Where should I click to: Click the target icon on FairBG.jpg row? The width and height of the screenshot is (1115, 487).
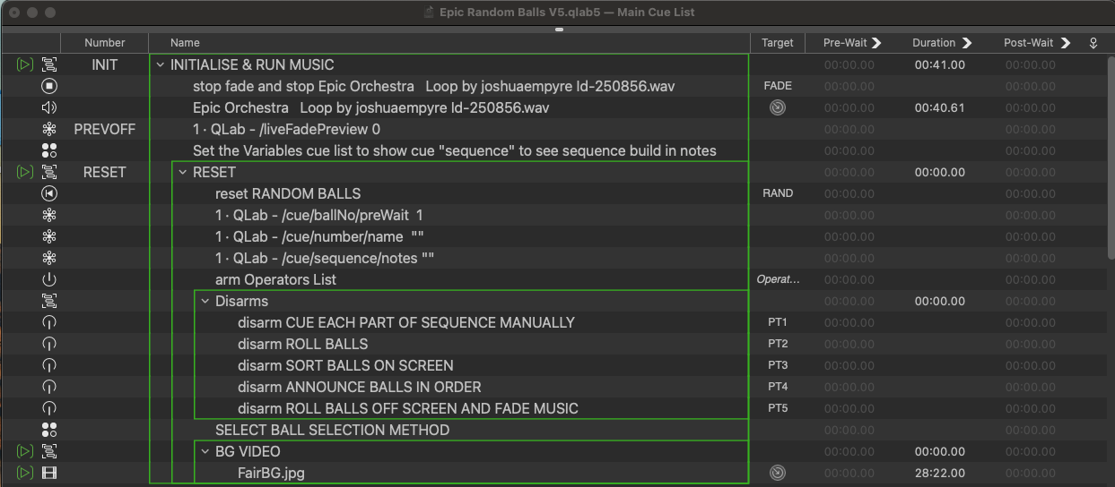[777, 473]
